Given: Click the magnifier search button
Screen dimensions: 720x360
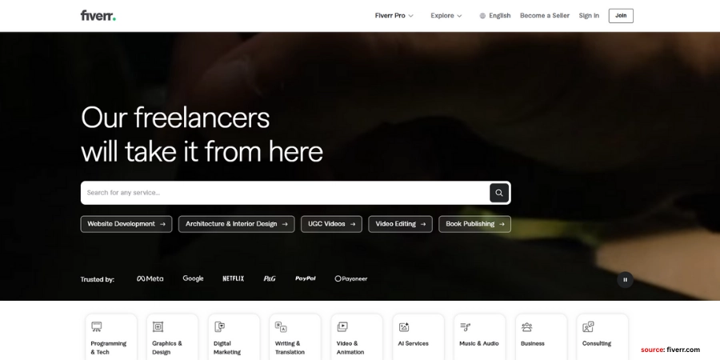Looking at the screenshot, I should tap(499, 193).
